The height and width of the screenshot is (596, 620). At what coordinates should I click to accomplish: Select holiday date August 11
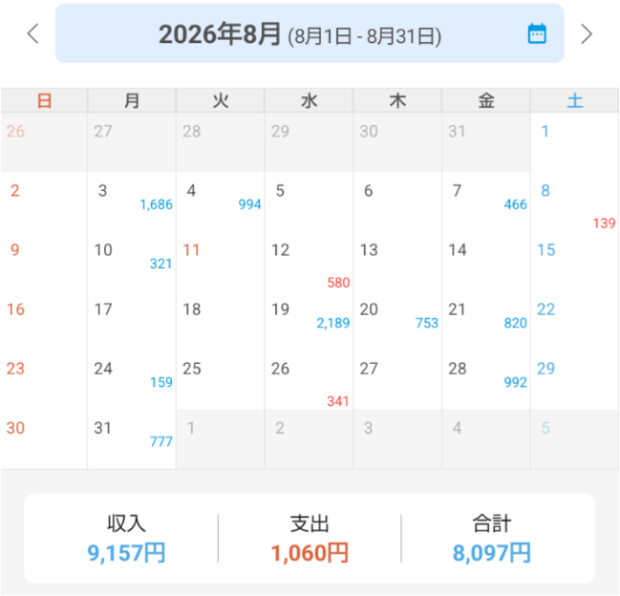(221, 261)
